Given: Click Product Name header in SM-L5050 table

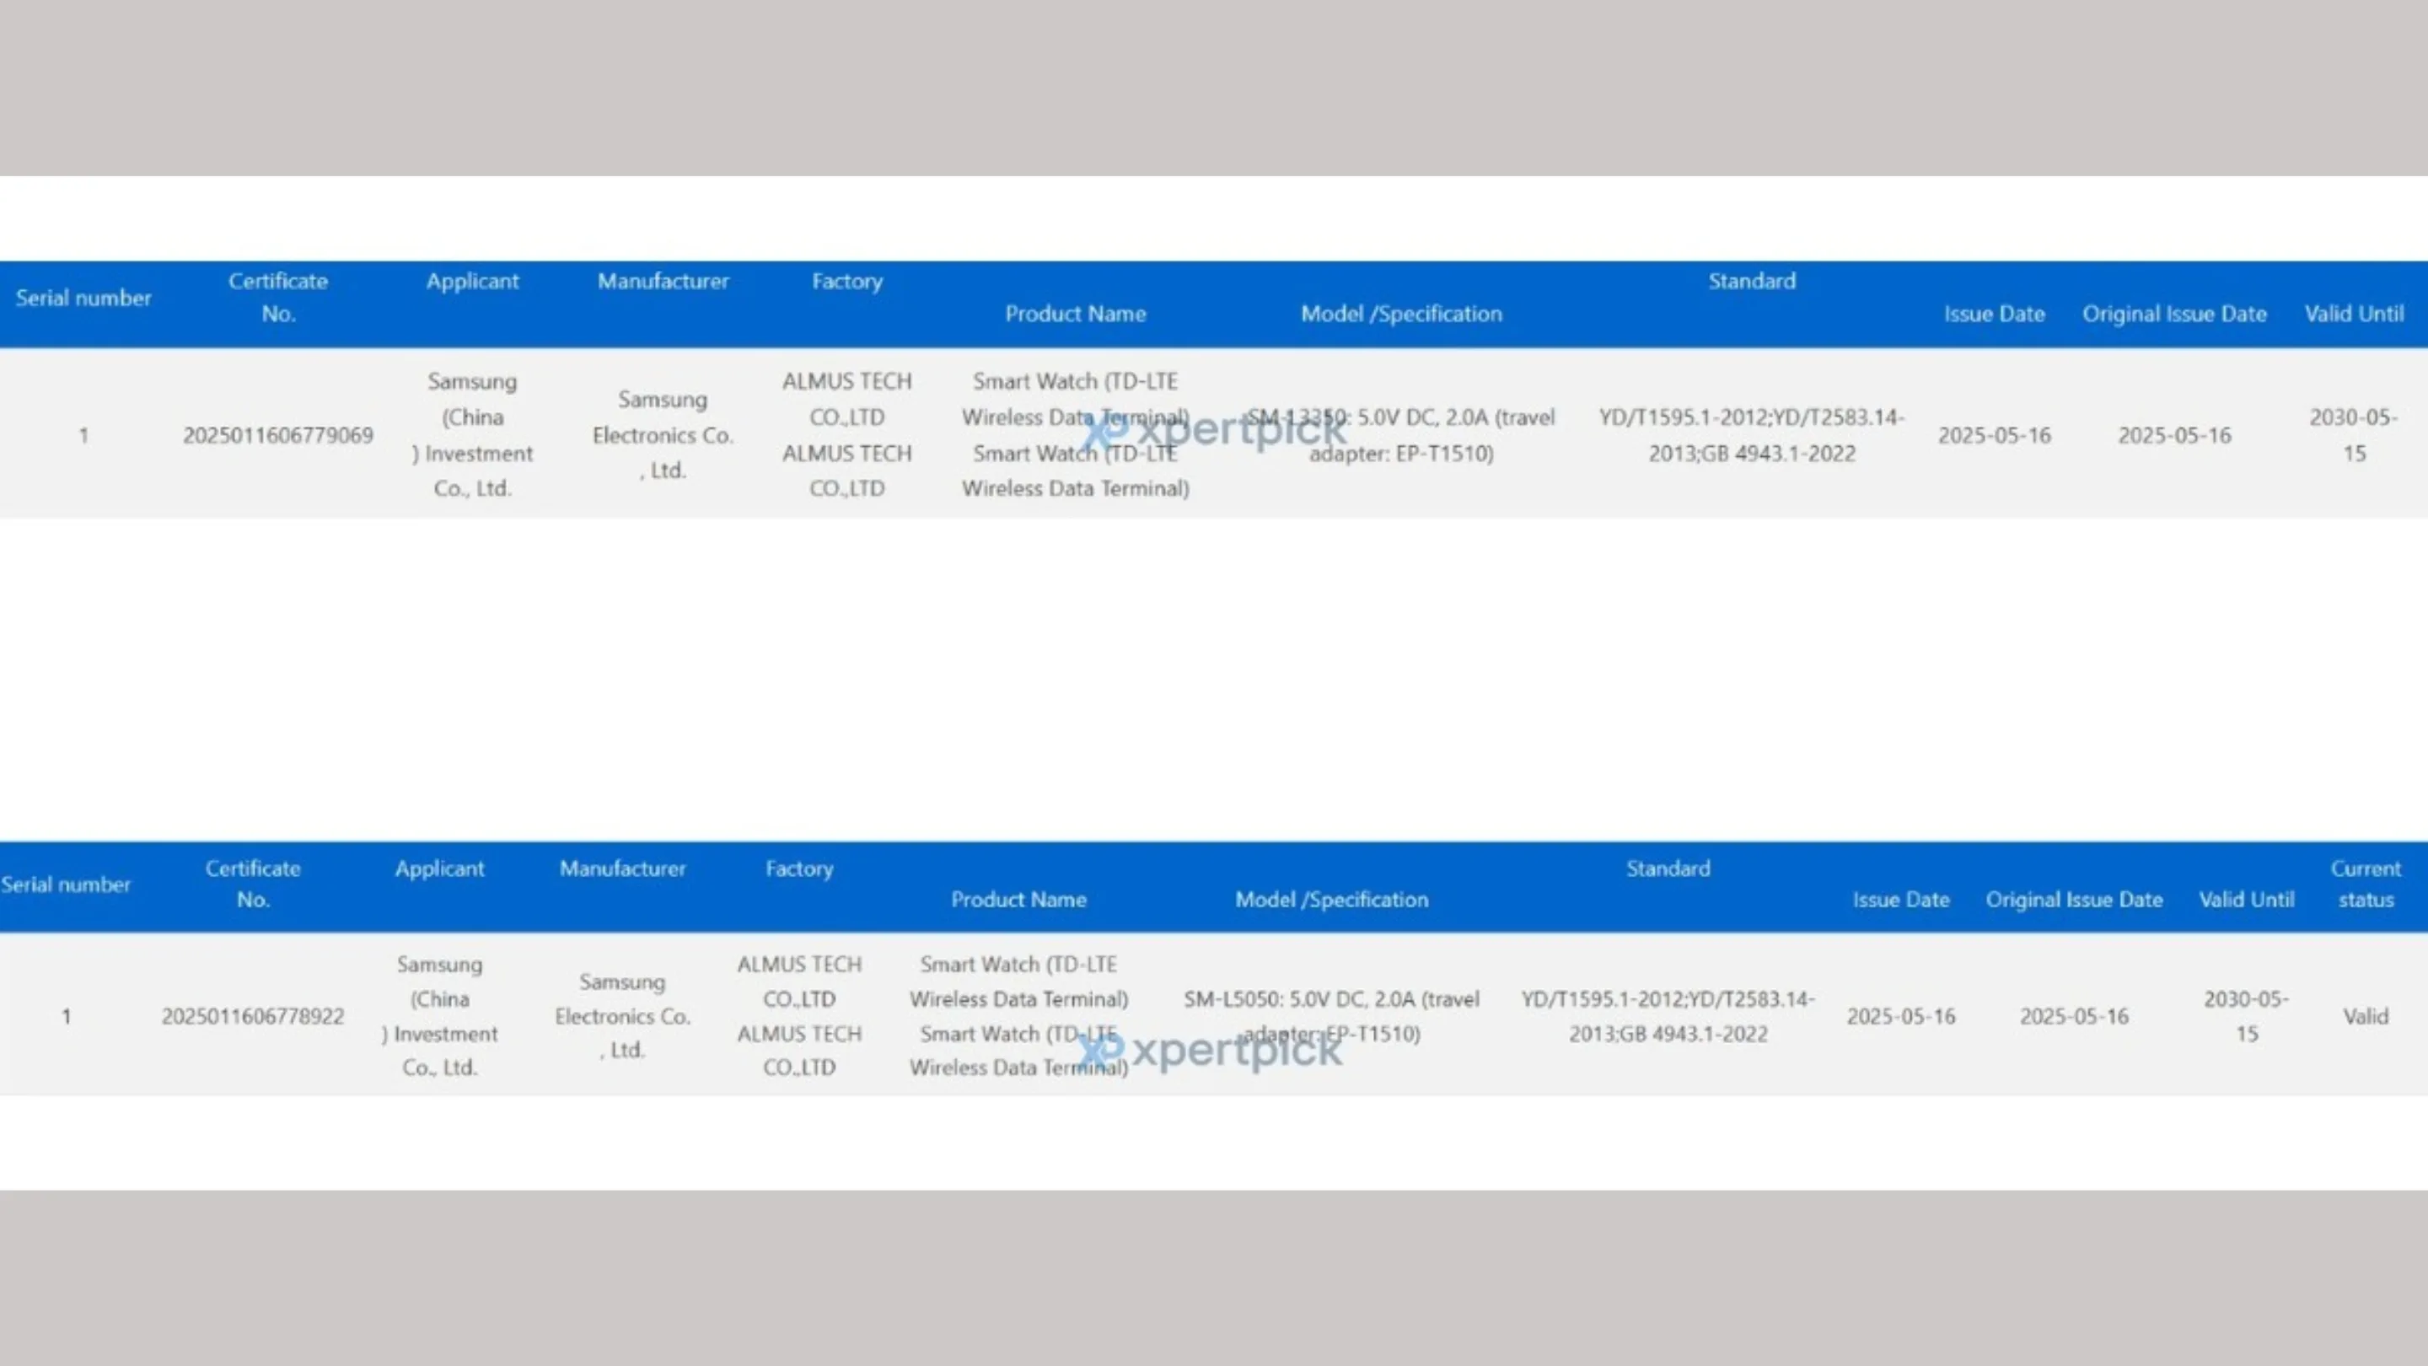Looking at the screenshot, I should [1019, 900].
